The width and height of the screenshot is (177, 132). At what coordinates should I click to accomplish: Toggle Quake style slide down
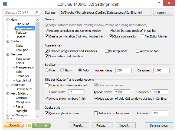tap(47, 113)
